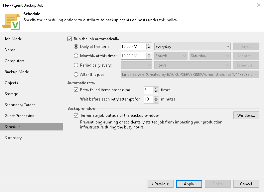Toggle Run the job automatically checkbox
Image resolution: width=264 pixels, height=192 pixels.
point(69,39)
